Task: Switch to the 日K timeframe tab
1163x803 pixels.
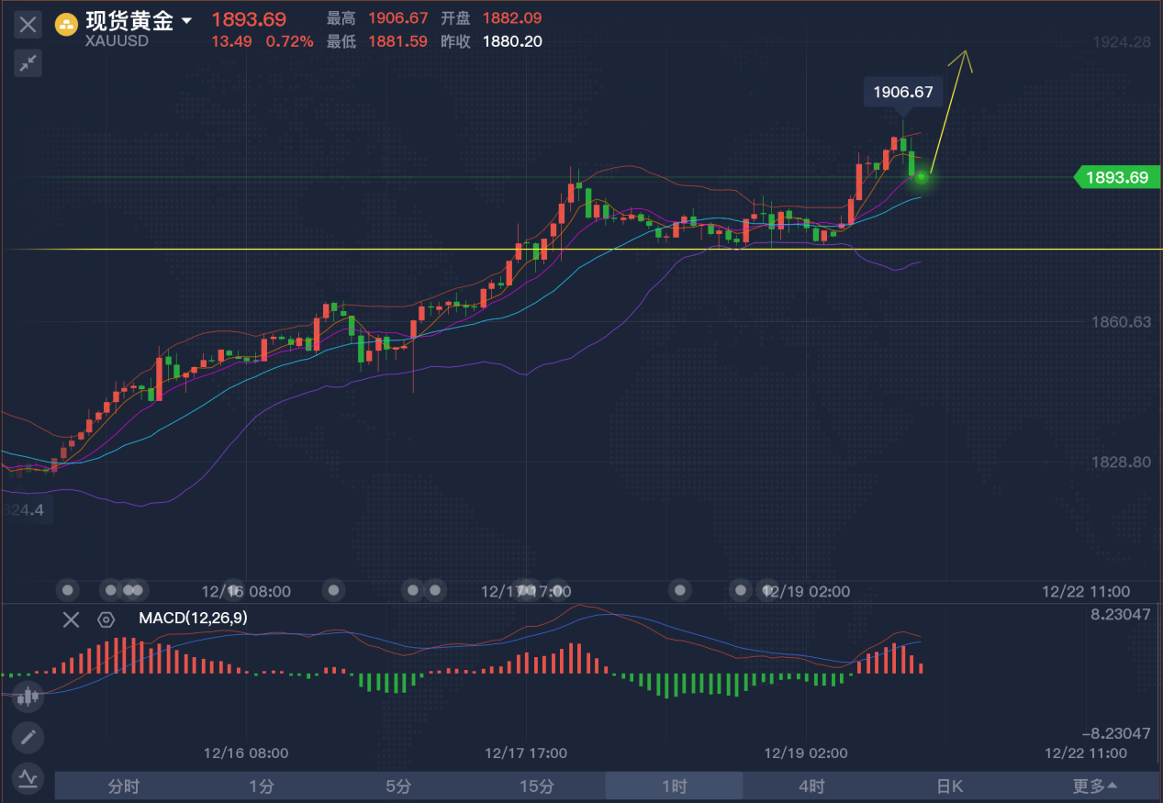Action: click(950, 786)
